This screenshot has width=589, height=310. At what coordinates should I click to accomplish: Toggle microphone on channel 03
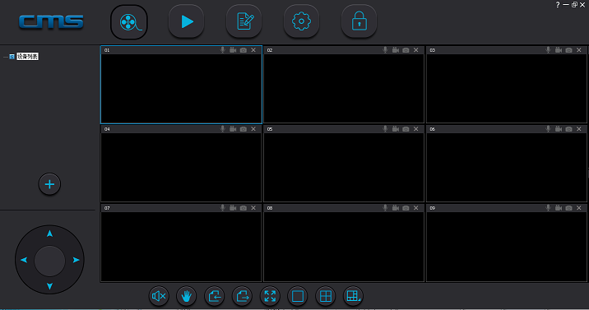pyautogui.click(x=549, y=50)
